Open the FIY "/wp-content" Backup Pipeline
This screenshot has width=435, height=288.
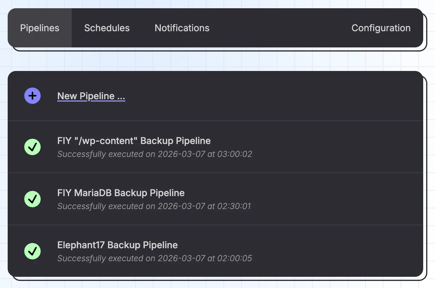134,141
